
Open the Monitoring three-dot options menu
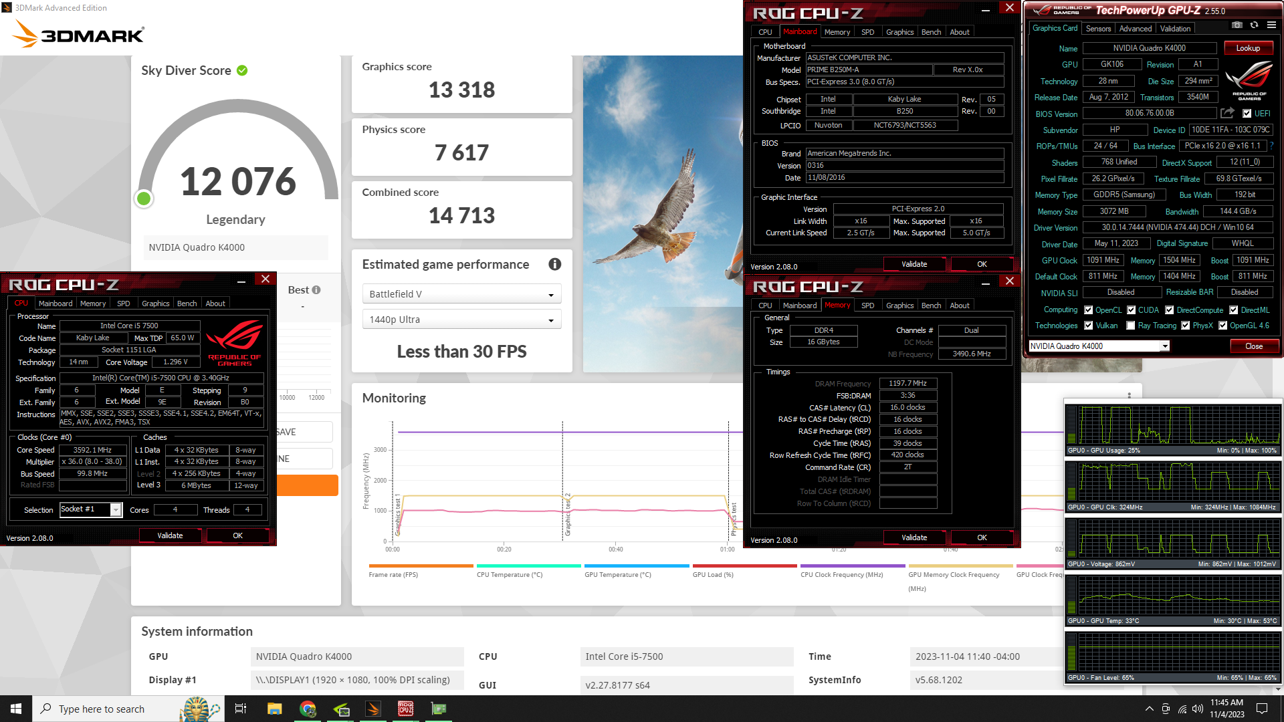[1129, 396]
